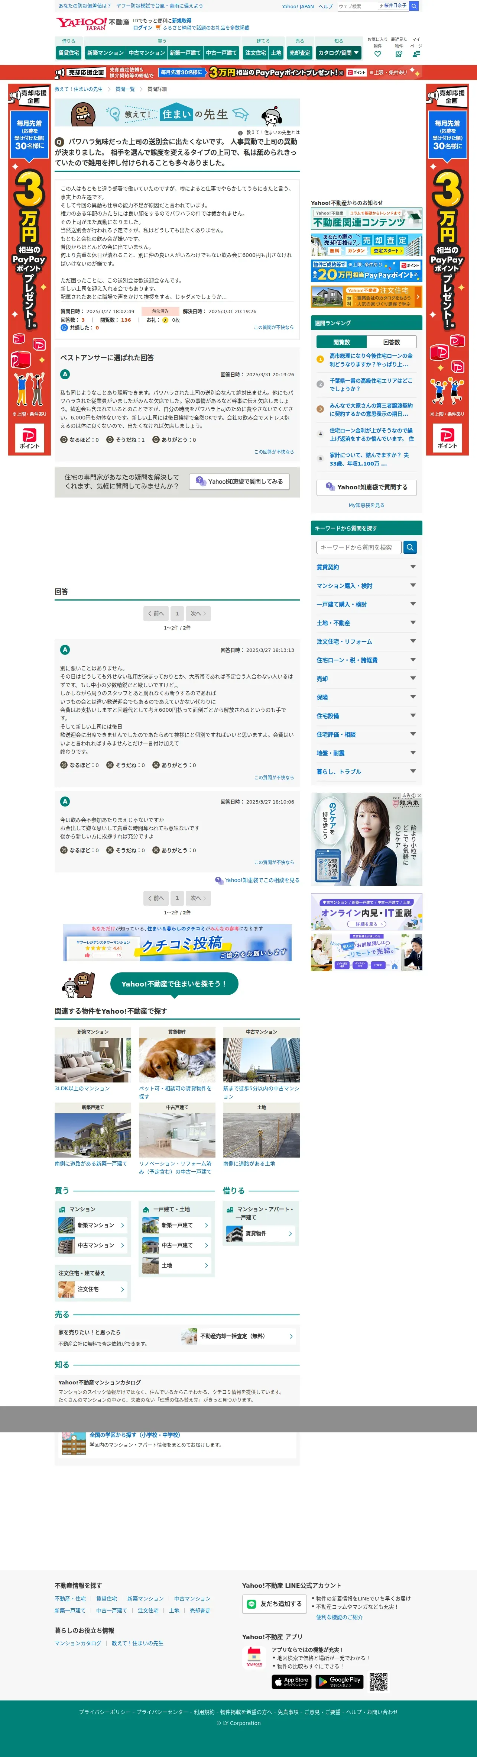Expand 住宅ローン・税・諸経費 category

[x=367, y=660]
